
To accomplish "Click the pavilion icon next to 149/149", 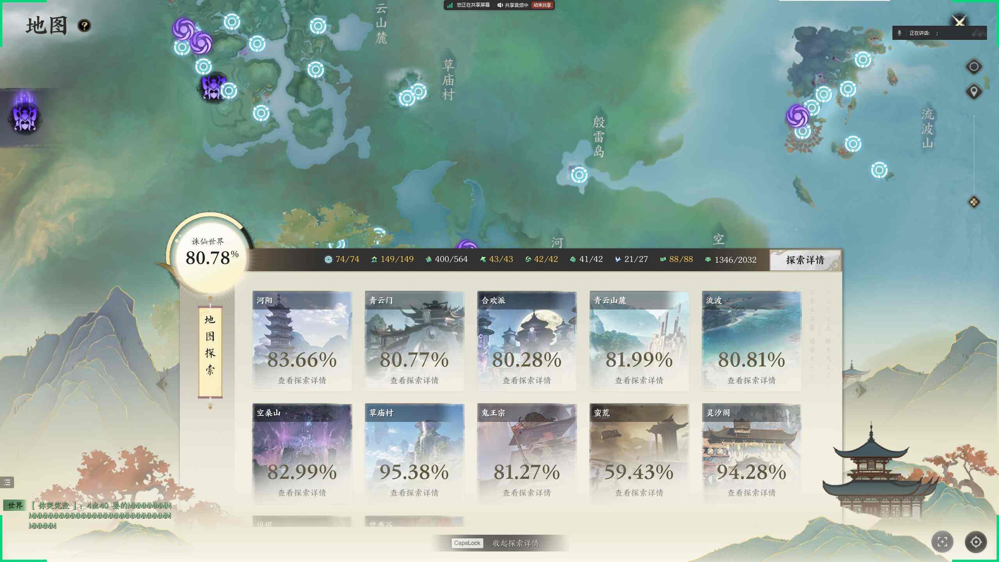I will coord(374,260).
